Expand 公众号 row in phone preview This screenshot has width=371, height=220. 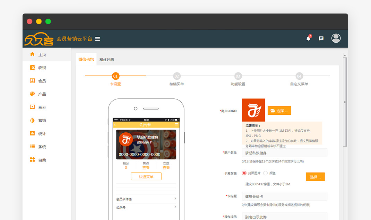146,207
